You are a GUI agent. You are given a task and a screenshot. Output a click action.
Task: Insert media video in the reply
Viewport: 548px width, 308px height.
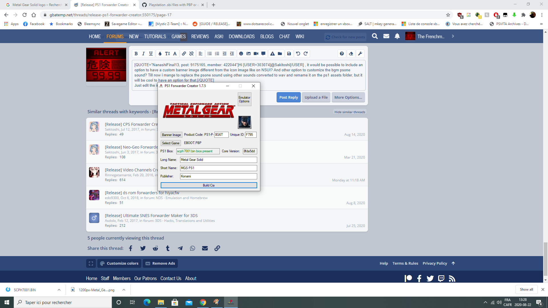point(256,54)
